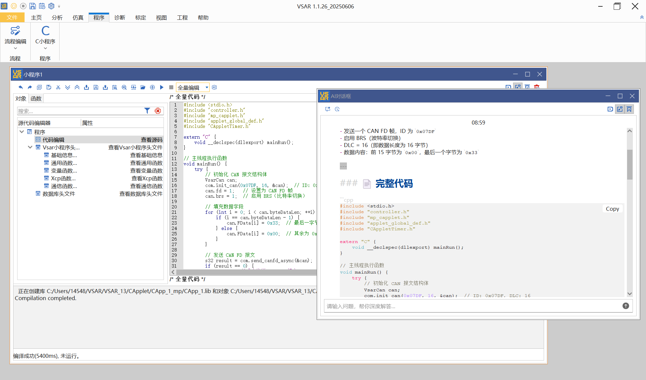Open the scheduled log calendar icon in the title bar

tap(42, 6)
